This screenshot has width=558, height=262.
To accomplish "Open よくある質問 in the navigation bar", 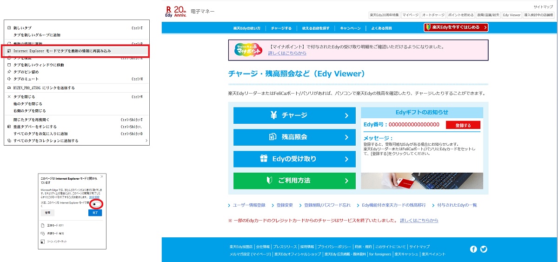I will tap(381, 28).
